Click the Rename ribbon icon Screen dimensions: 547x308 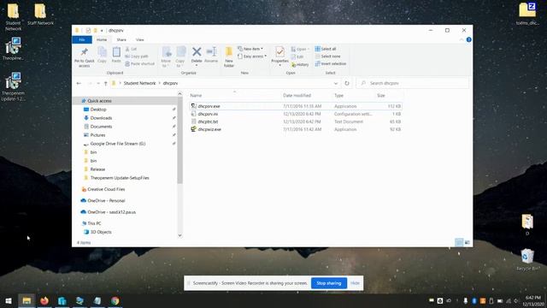pos(211,52)
